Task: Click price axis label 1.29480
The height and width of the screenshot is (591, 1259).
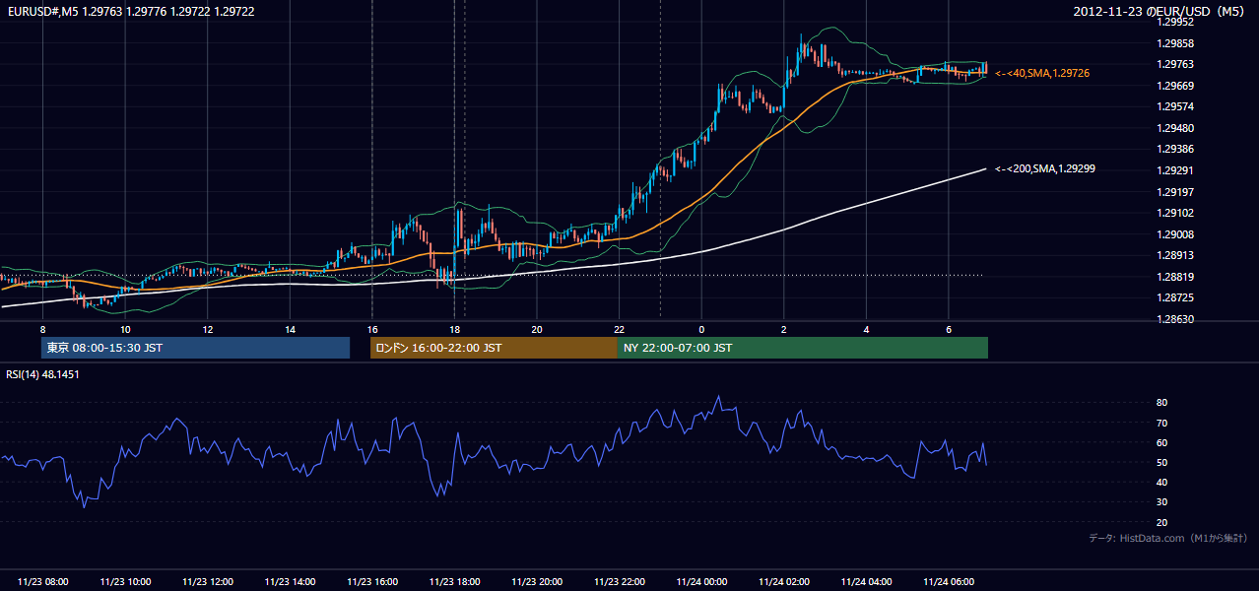Action: point(1174,128)
